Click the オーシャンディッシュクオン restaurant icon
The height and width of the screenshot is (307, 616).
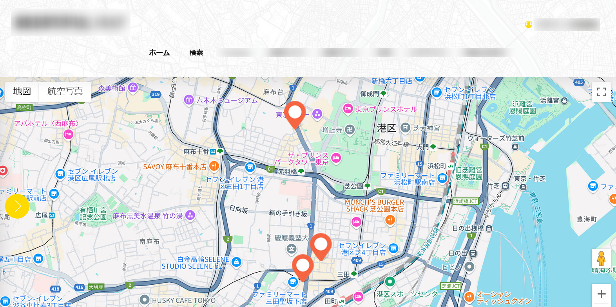point(469,297)
